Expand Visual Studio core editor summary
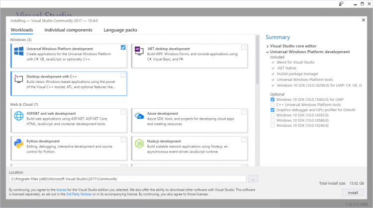 [x=268, y=46]
